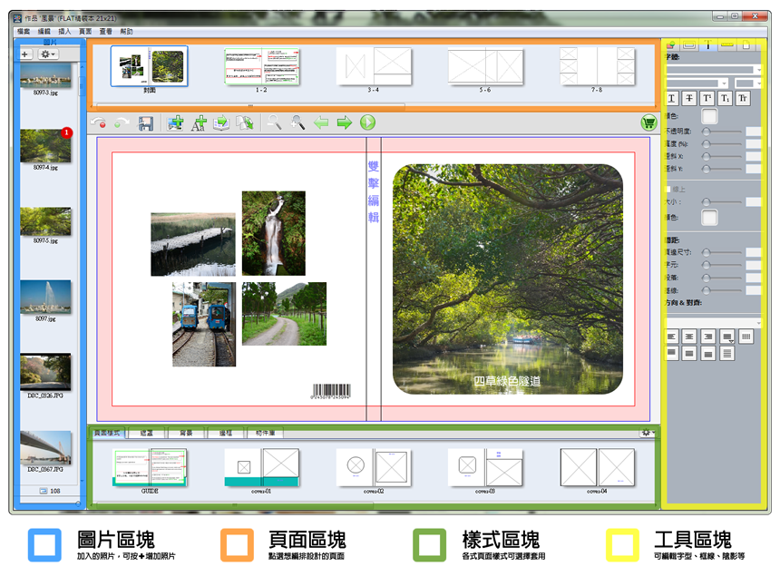The width and height of the screenshot is (780, 586).
Task: Open the font family dropdown
Action: [x=714, y=70]
